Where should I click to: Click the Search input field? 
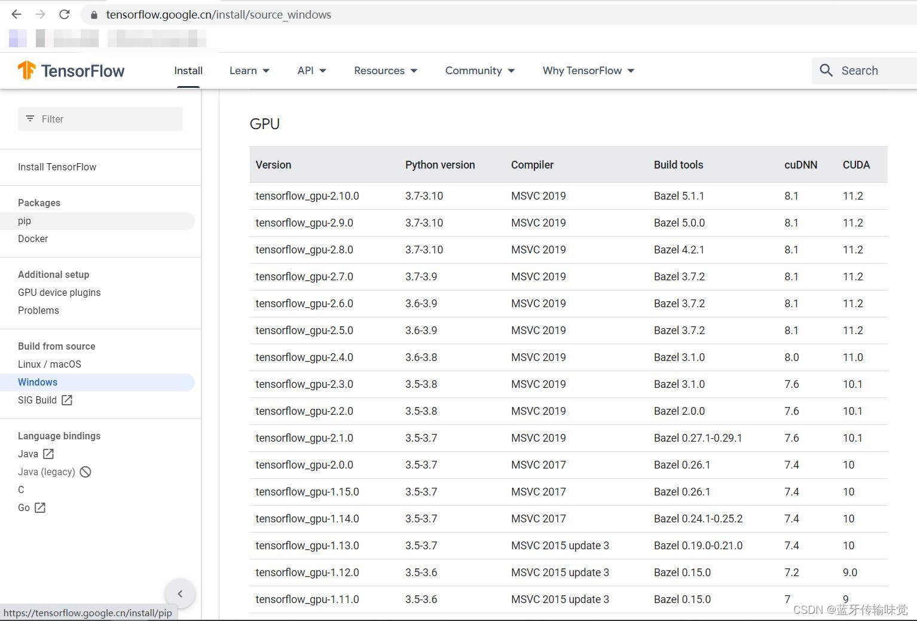pos(864,71)
